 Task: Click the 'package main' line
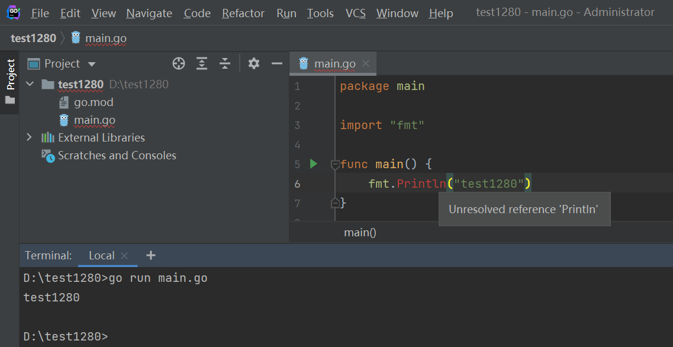[x=382, y=86]
